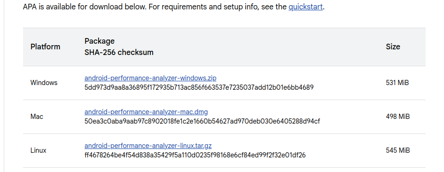This screenshot has width=444, height=172.
Task: Select the Linux platform cell
Action: pos(38,150)
